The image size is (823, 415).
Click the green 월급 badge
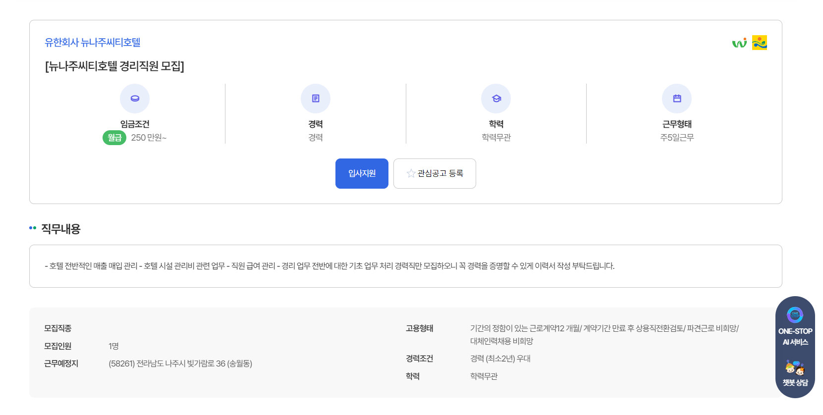tap(114, 138)
